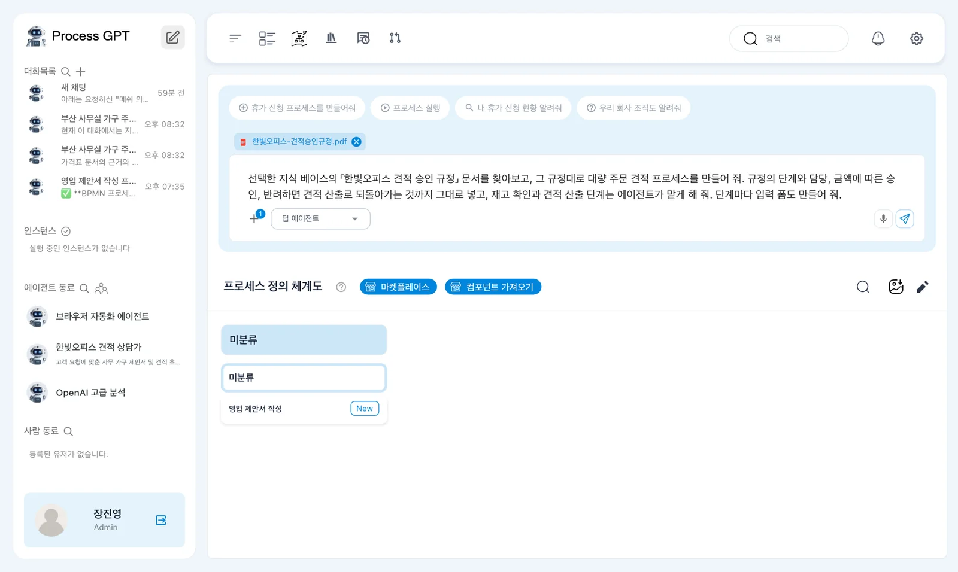Send the message with paper-plane icon
Image resolution: width=958 pixels, height=572 pixels.
[x=905, y=219]
